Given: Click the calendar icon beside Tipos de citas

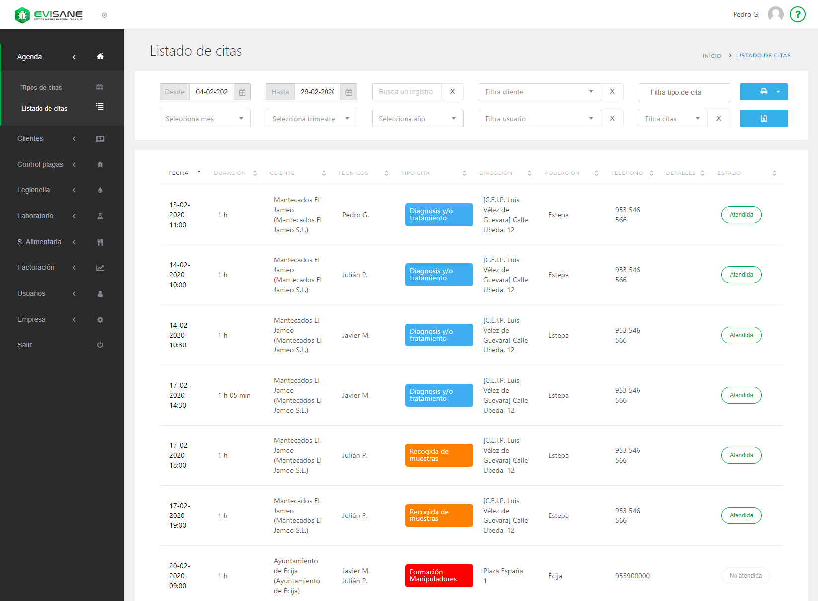Looking at the screenshot, I should click(x=100, y=87).
